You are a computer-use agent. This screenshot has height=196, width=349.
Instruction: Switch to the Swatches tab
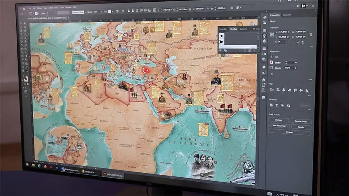pos(223,29)
